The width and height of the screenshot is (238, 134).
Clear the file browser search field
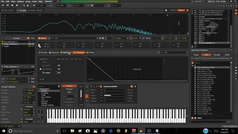pyautogui.click(x=231, y=63)
